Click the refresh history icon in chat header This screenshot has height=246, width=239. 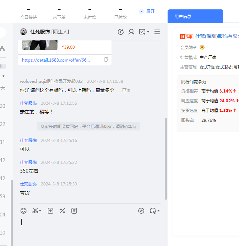pyautogui.click(x=121, y=32)
